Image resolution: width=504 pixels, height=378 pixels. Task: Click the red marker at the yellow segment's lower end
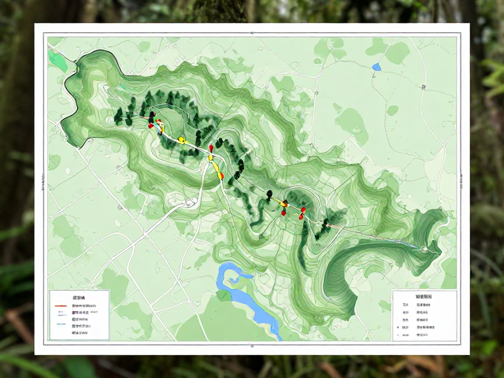point(222,176)
